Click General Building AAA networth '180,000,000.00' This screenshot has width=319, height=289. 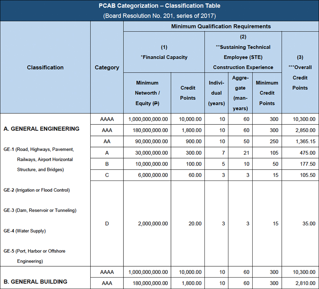click(x=150, y=283)
